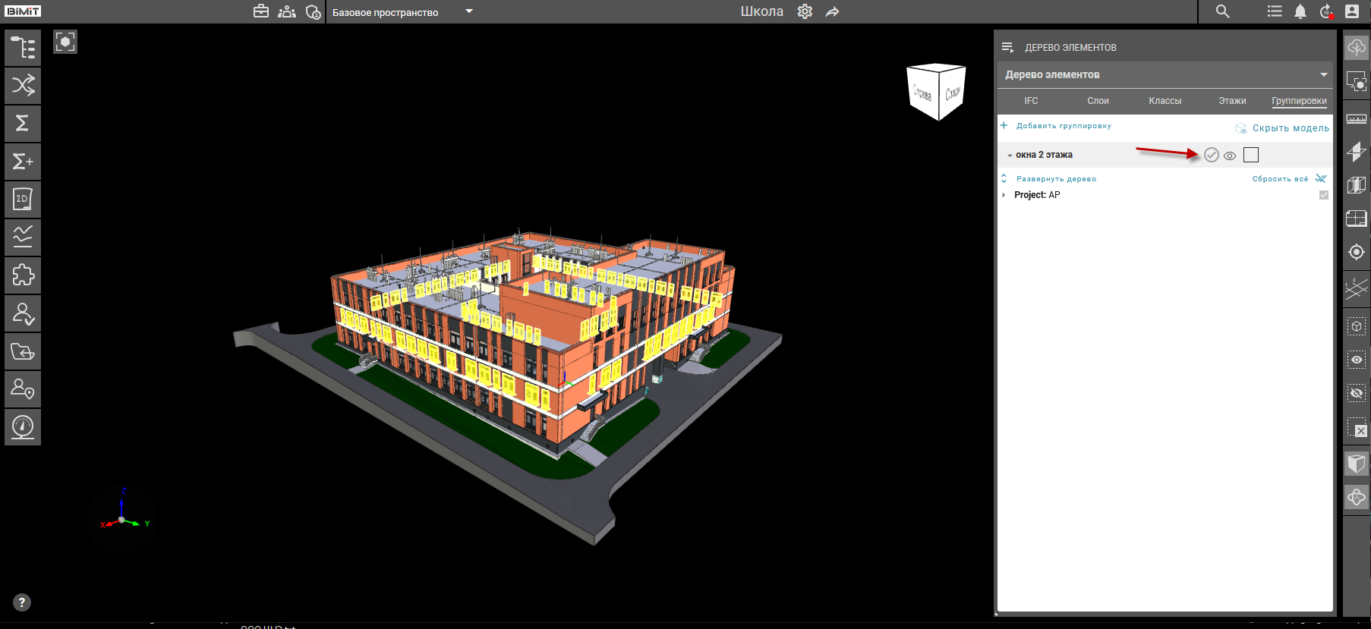This screenshot has width=1371, height=629.
Task: Click the search magnifier in top bar
Action: coord(1222,11)
